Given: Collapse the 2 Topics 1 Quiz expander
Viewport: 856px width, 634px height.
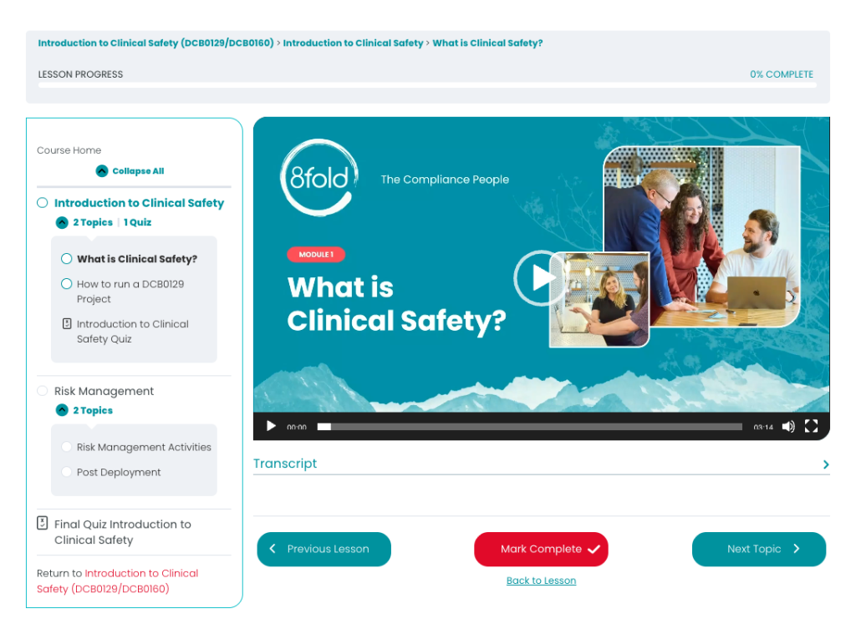Looking at the screenshot, I should (62, 222).
